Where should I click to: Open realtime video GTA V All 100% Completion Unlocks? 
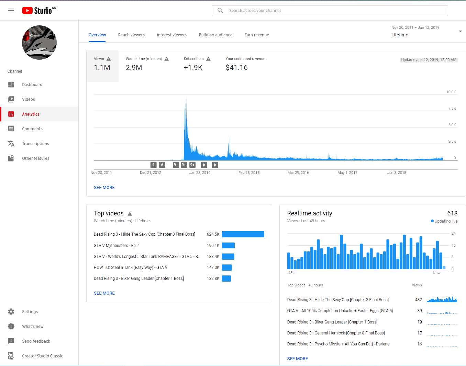coord(340,311)
